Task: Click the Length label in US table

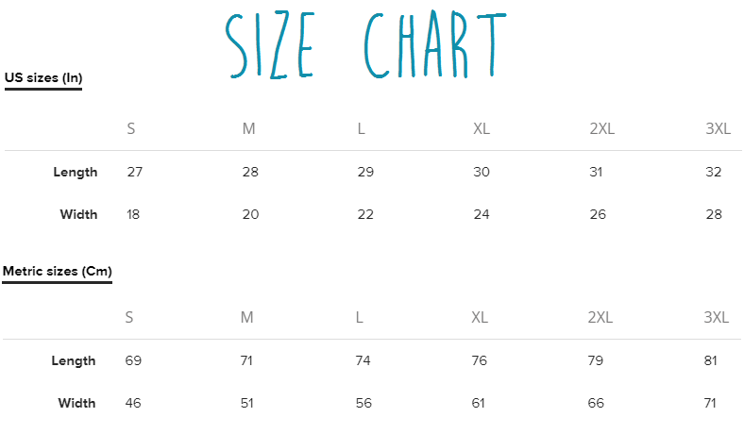Action: (x=76, y=172)
